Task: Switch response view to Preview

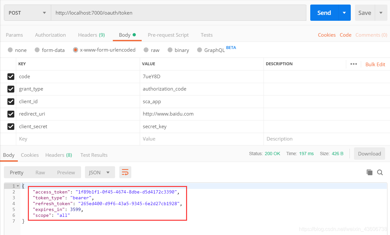Action: click(66, 172)
